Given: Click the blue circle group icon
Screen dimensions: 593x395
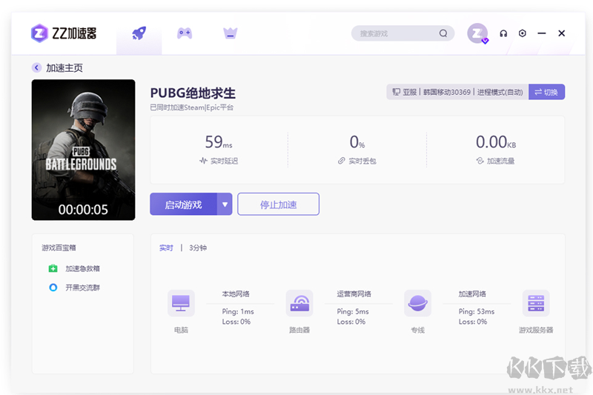Looking at the screenshot, I should coord(53,288).
